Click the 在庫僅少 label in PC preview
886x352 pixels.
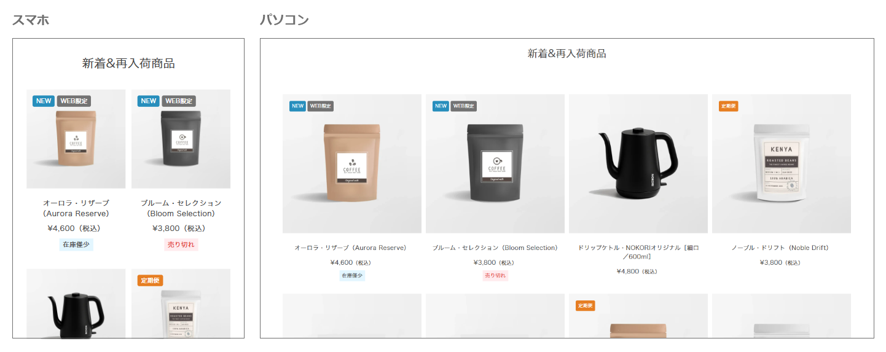352,275
